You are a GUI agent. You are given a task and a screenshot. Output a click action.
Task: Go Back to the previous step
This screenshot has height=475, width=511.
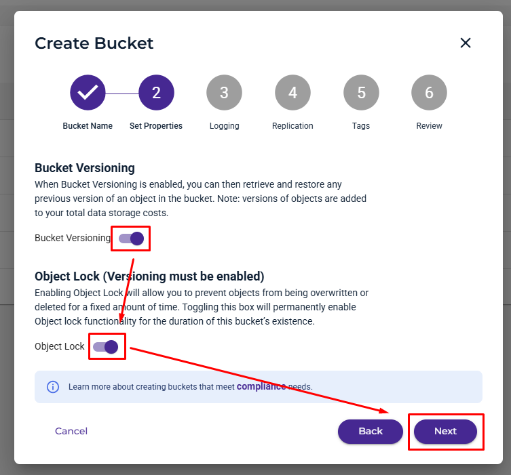coord(371,432)
